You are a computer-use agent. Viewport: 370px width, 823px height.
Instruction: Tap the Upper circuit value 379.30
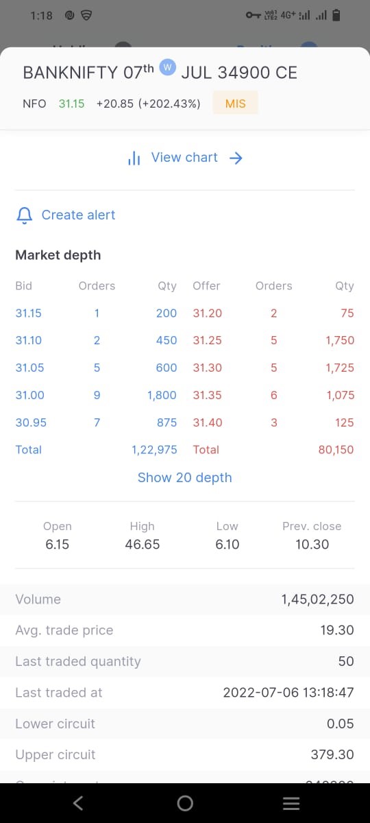tap(332, 754)
